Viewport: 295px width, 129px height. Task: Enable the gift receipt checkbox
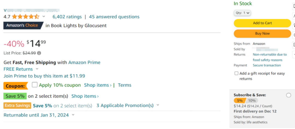tap(236, 74)
